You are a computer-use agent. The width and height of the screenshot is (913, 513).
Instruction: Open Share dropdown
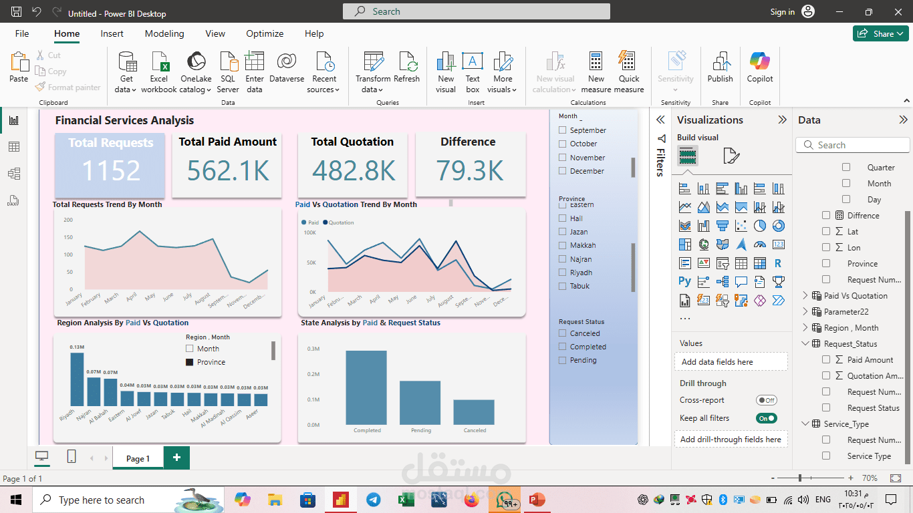click(881, 33)
